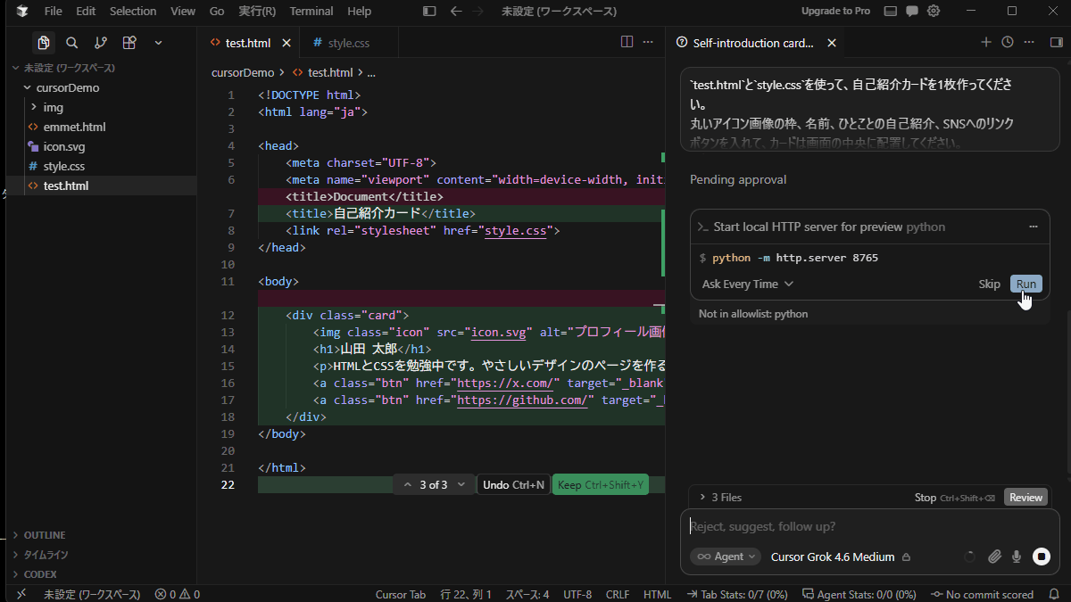Open the Terminal menu
The image size is (1071, 602).
[311, 12]
